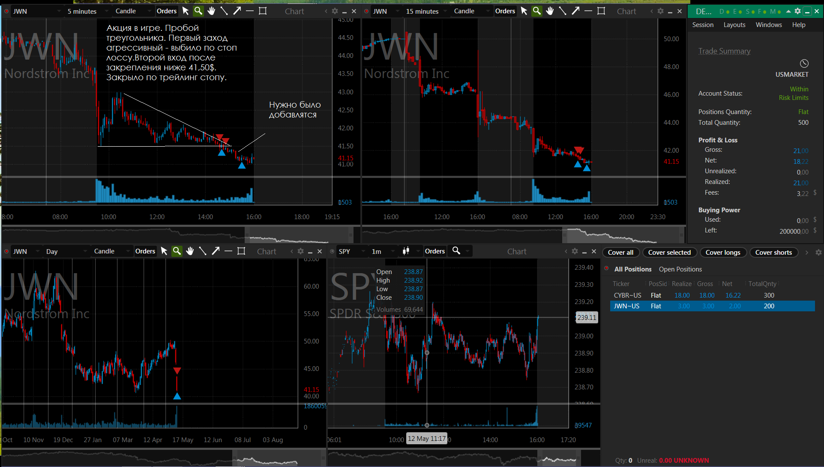
Task: Open settings gear of 5 minutes chart
Action: click(335, 11)
